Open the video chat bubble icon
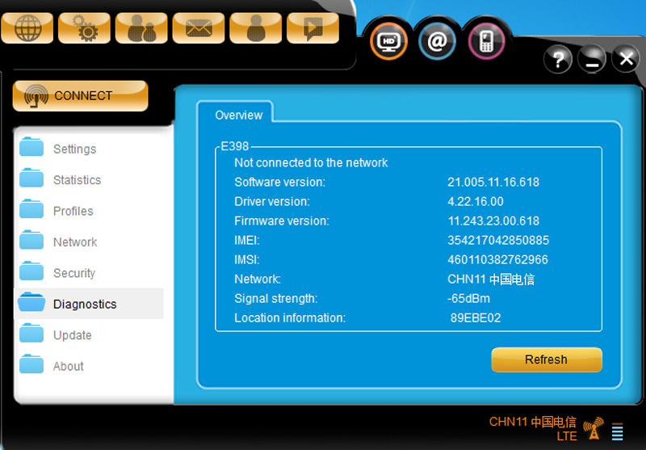Screen dimensions: 646x450 point(313,28)
